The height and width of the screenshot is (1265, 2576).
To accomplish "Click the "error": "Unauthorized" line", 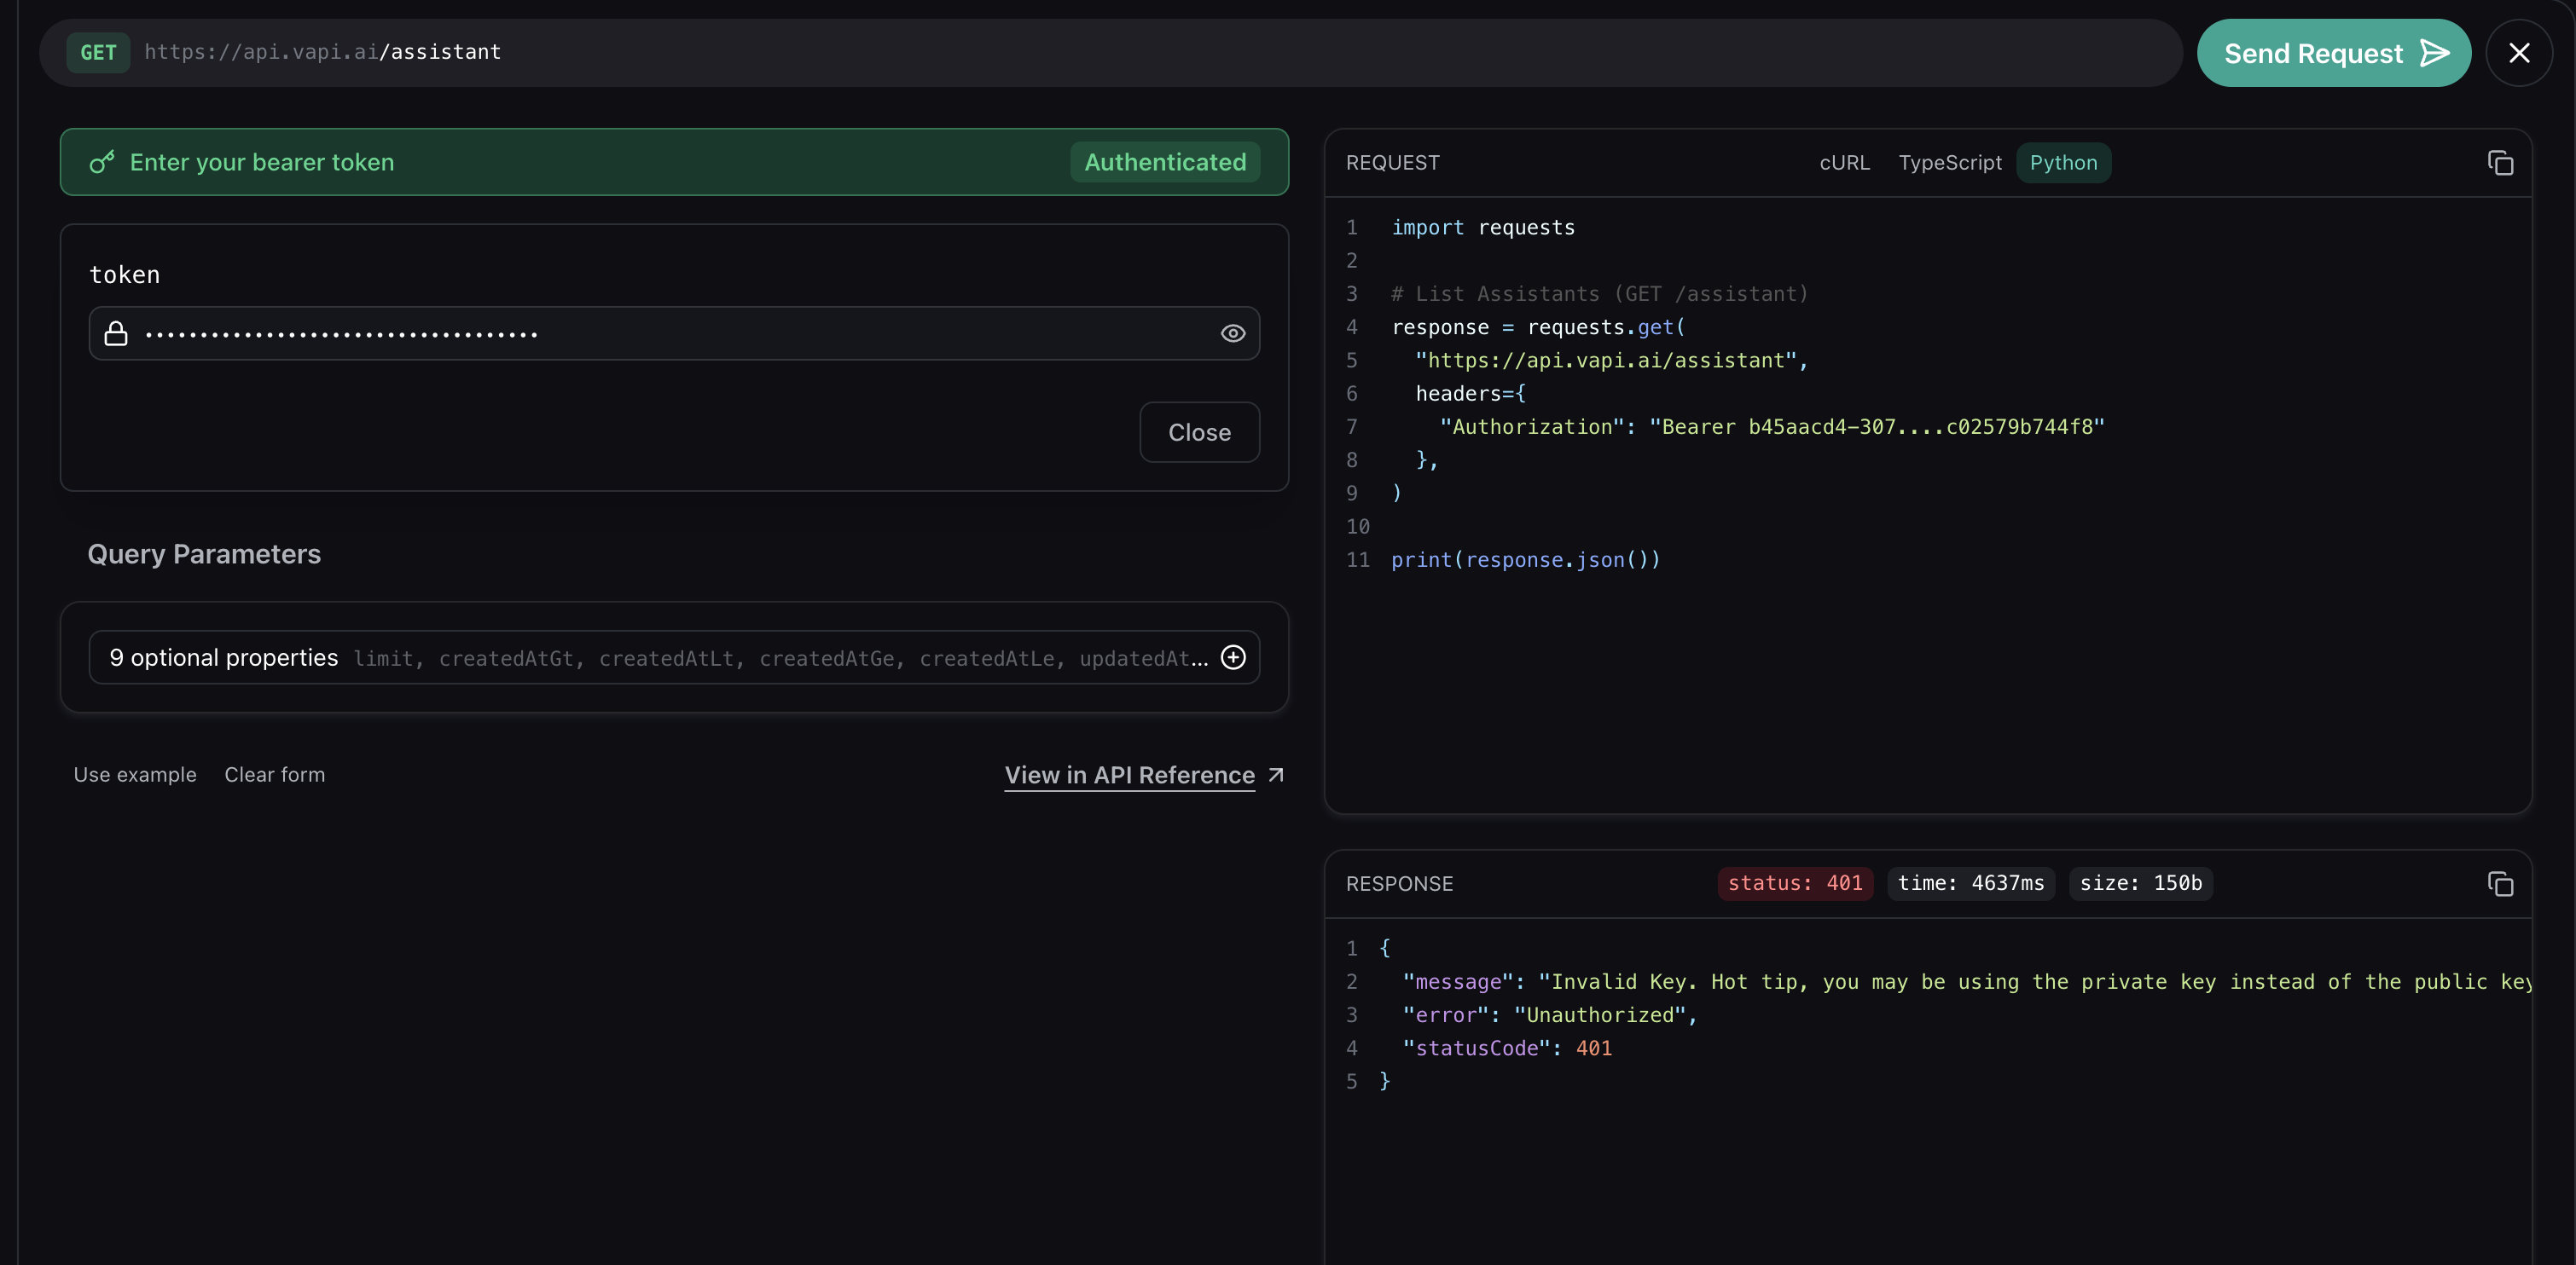I will (x=1550, y=1015).
